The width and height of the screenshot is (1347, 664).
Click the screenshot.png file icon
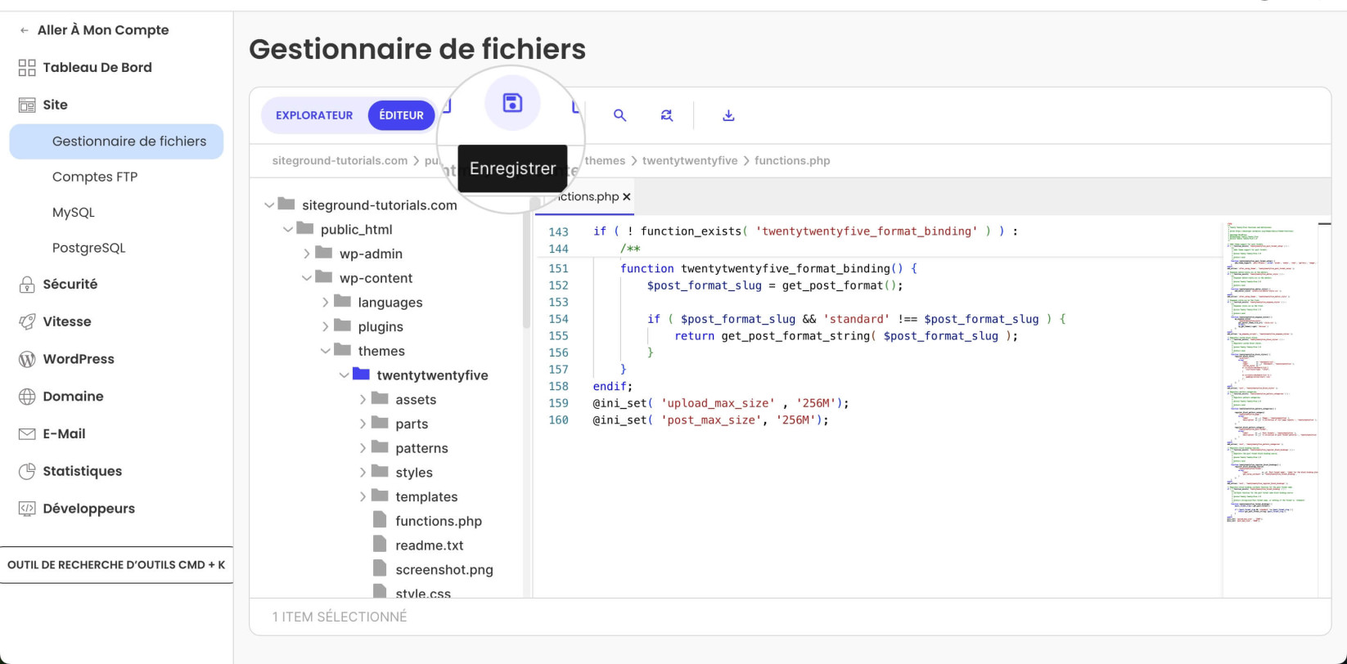tap(380, 568)
